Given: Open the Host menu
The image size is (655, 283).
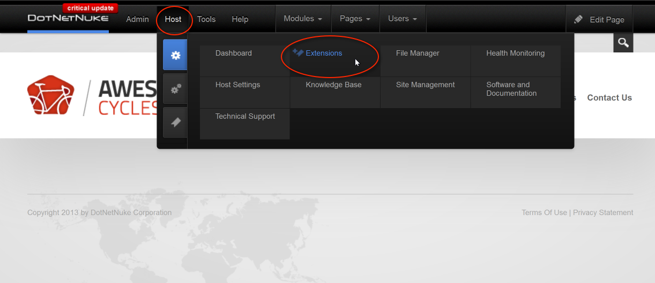Looking at the screenshot, I should coord(173,19).
